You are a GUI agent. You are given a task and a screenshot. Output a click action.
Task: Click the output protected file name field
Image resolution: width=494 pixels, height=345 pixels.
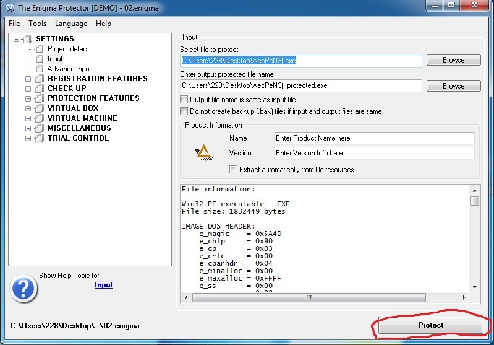[x=301, y=85]
